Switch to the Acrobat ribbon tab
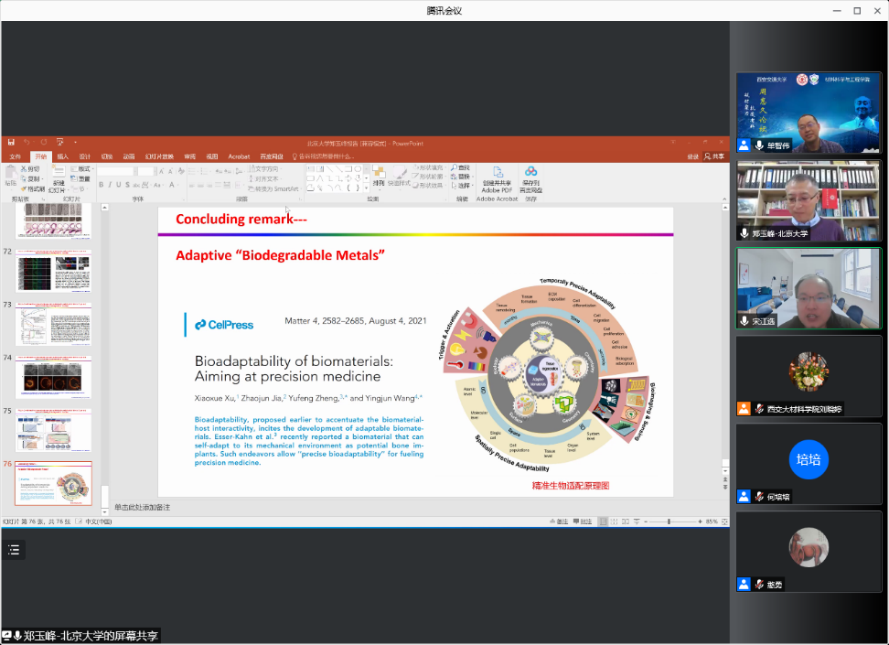This screenshot has height=645, width=889. tap(239, 156)
